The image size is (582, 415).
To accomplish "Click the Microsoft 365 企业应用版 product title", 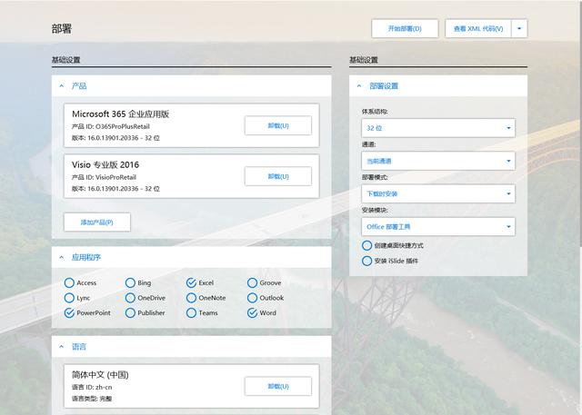I will [x=120, y=114].
